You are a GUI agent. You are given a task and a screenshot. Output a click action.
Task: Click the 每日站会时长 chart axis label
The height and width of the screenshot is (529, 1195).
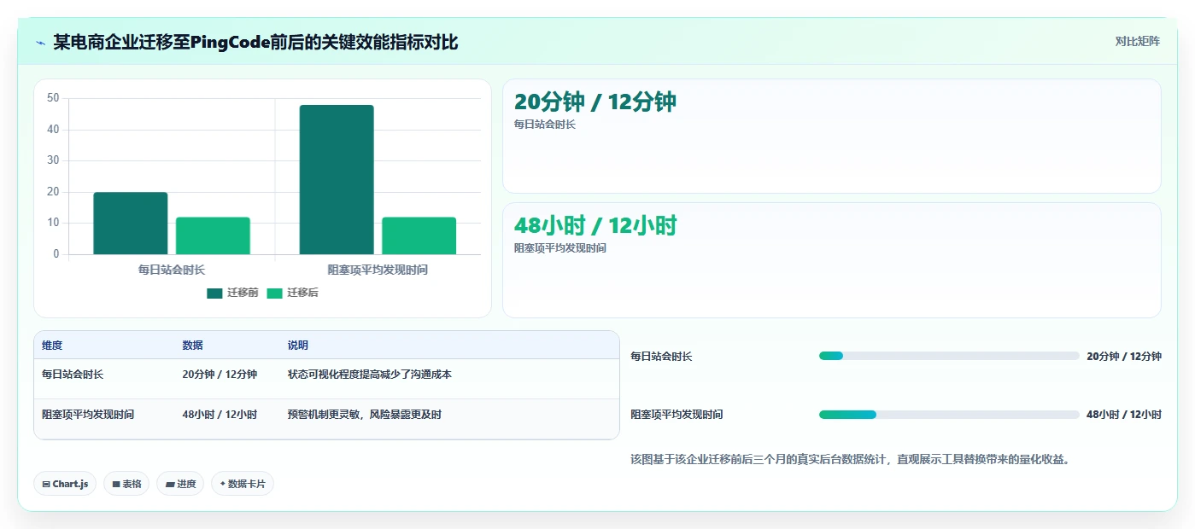[x=172, y=270]
